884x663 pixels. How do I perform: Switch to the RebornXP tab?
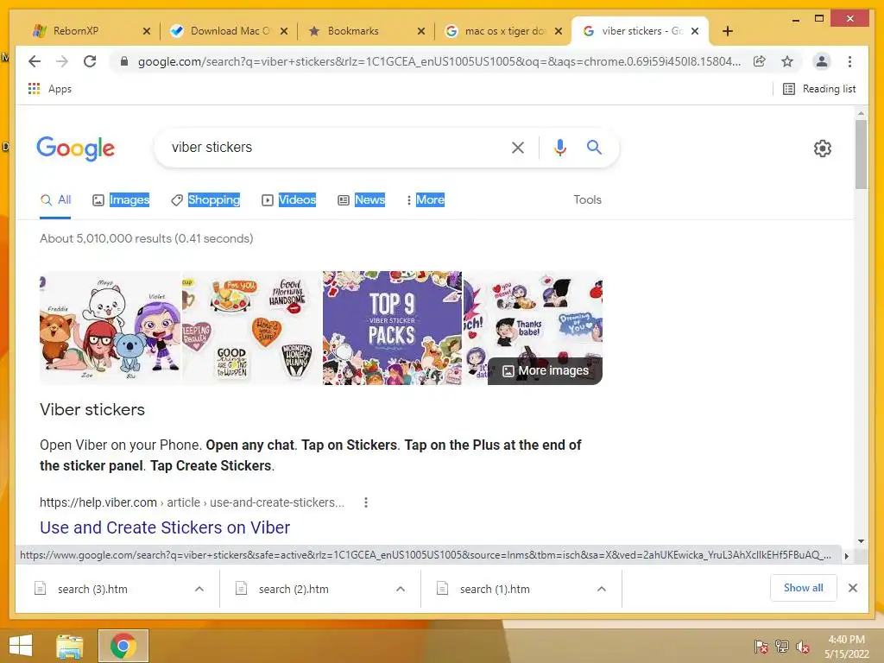[85, 31]
